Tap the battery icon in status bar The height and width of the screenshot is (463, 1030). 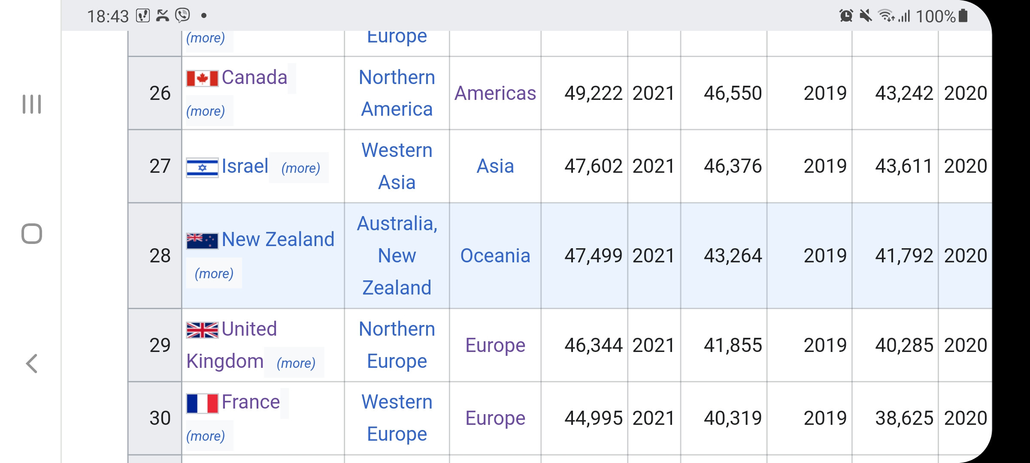coord(963,15)
